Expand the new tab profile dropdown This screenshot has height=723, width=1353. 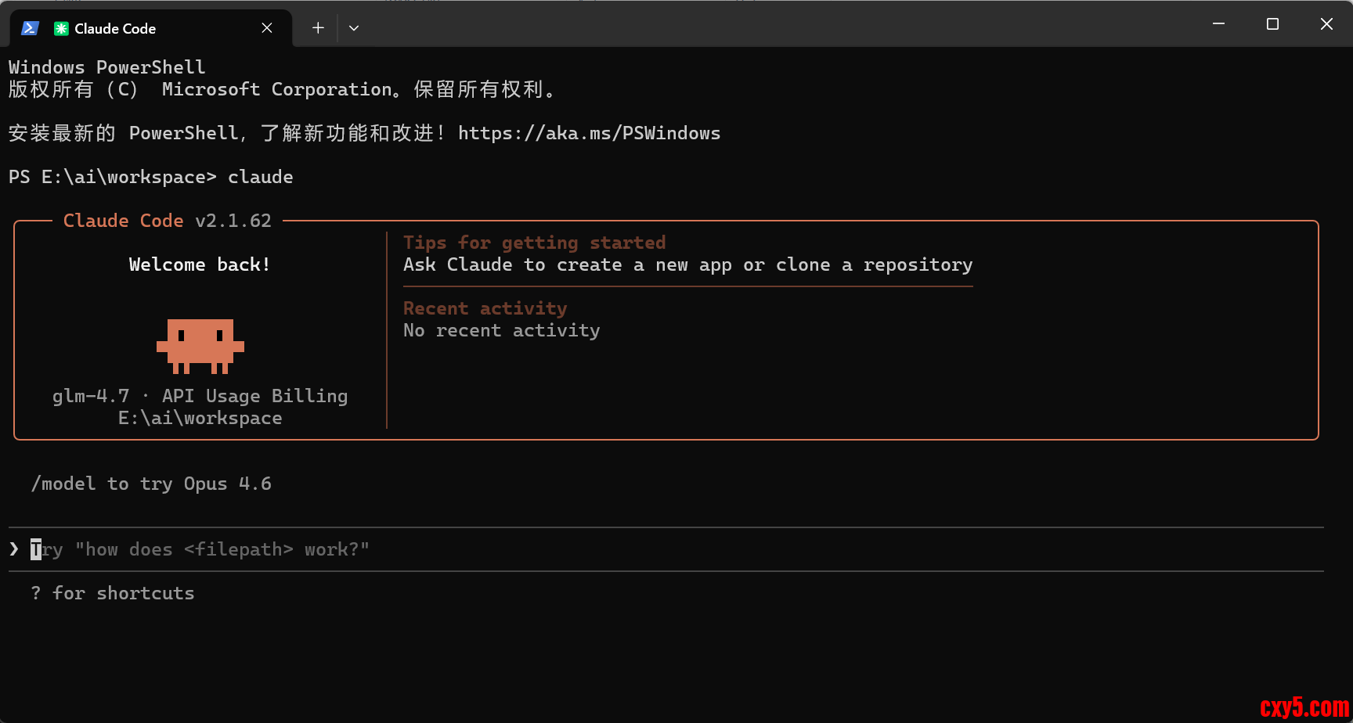pyautogui.click(x=354, y=28)
